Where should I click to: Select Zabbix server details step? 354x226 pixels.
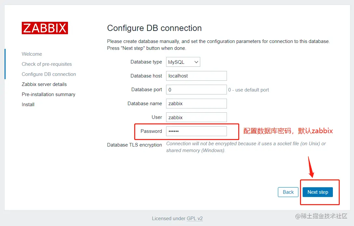[x=44, y=84]
